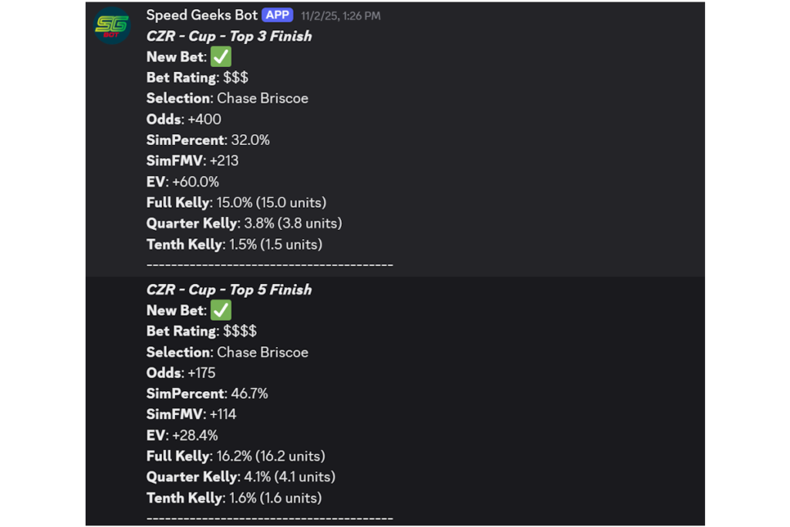The image size is (790, 527).
Task: Click the CZR - Cup - Top 5 Finish heading
Action: click(229, 290)
